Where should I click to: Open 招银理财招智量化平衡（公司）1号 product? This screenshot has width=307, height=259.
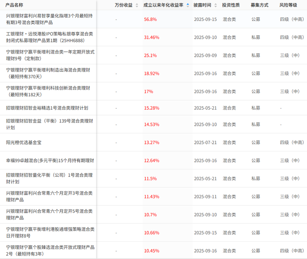[49, 178]
